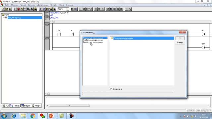Open the Дополнения menu
Viewport: 212px width, 119px height.
[x=43, y=5]
